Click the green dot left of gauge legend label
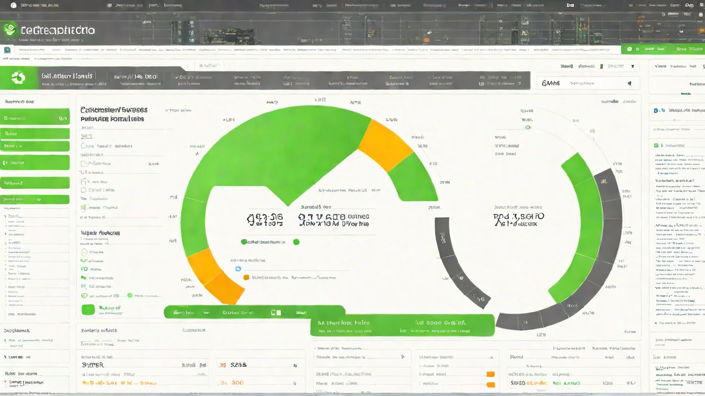Viewport: 705px width, 396px height. coord(244,242)
